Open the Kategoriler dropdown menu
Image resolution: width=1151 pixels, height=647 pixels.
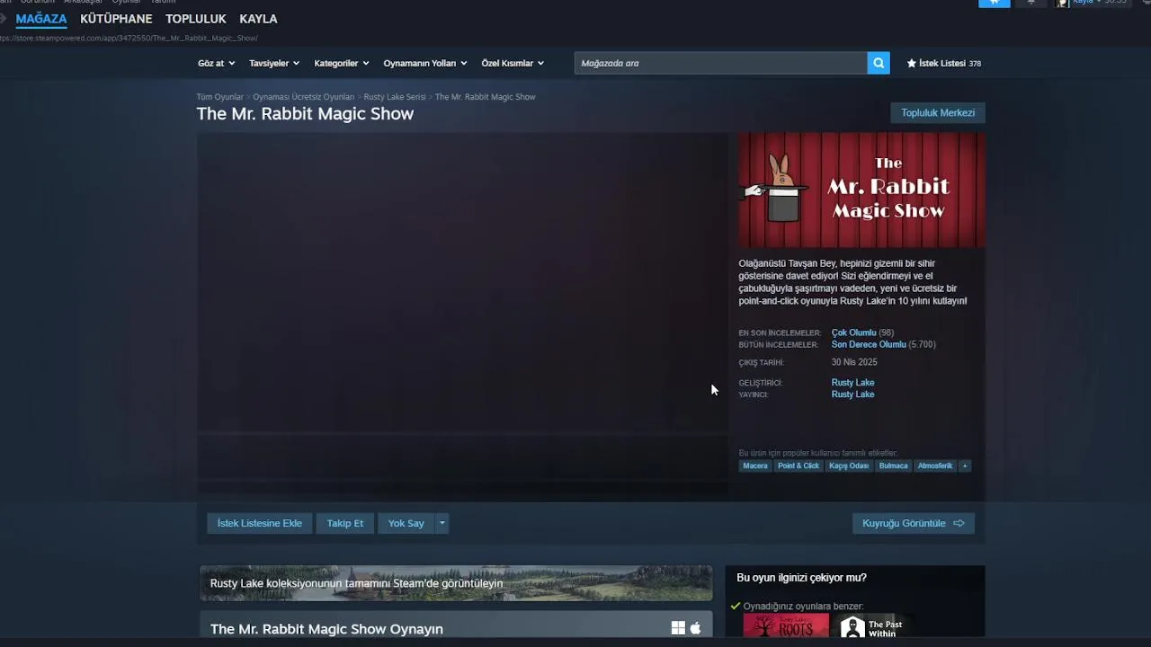[x=342, y=63]
